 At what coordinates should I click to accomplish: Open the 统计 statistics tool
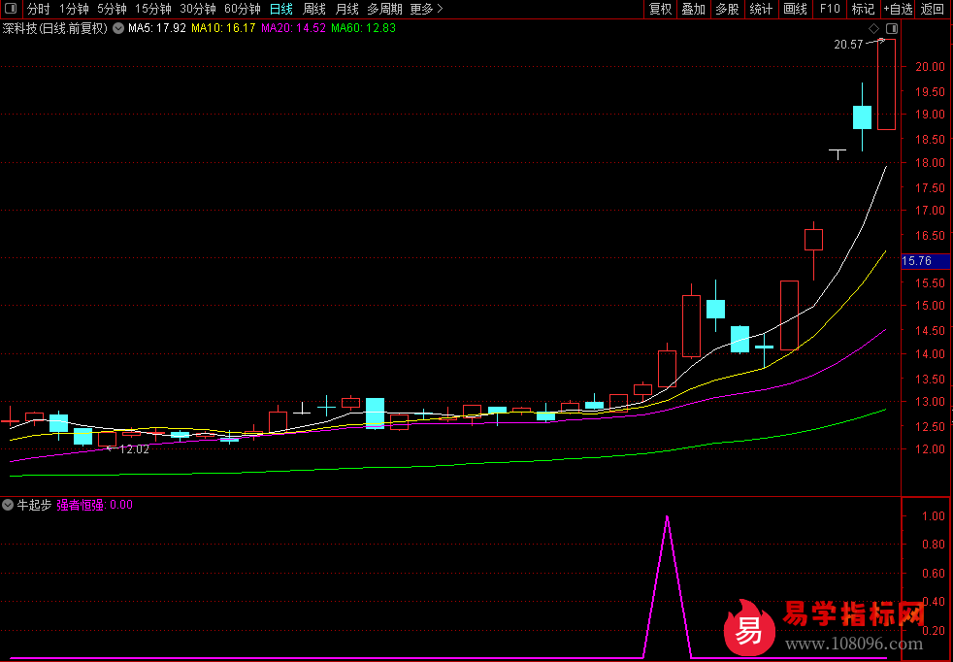(761, 9)
